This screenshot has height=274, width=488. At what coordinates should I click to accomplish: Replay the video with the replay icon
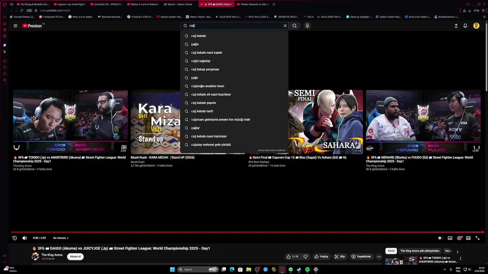tap(14, 238)
